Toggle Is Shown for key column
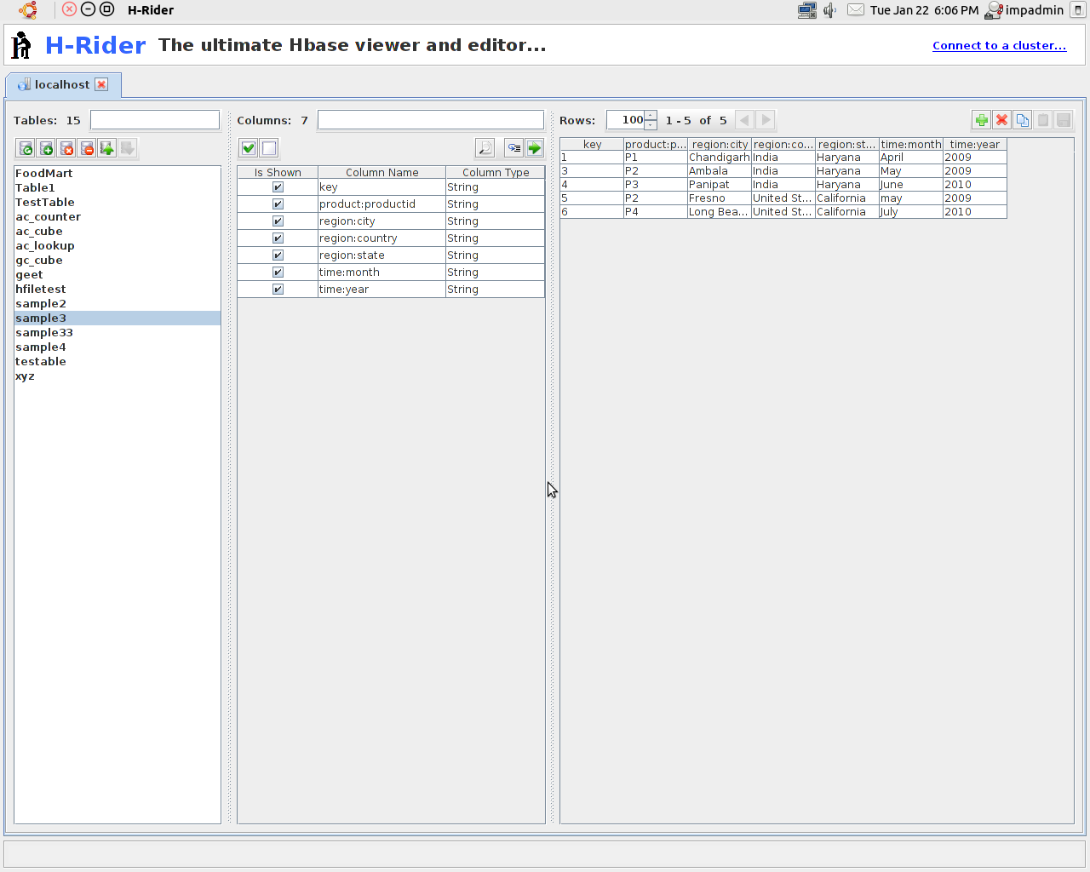 278,187
